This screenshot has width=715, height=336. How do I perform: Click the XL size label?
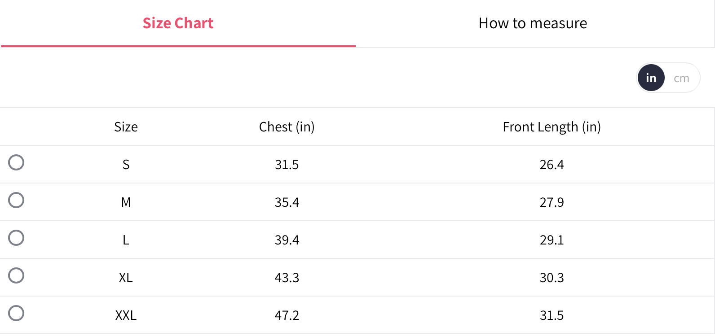pyautogui.click(x=126, y=278)
